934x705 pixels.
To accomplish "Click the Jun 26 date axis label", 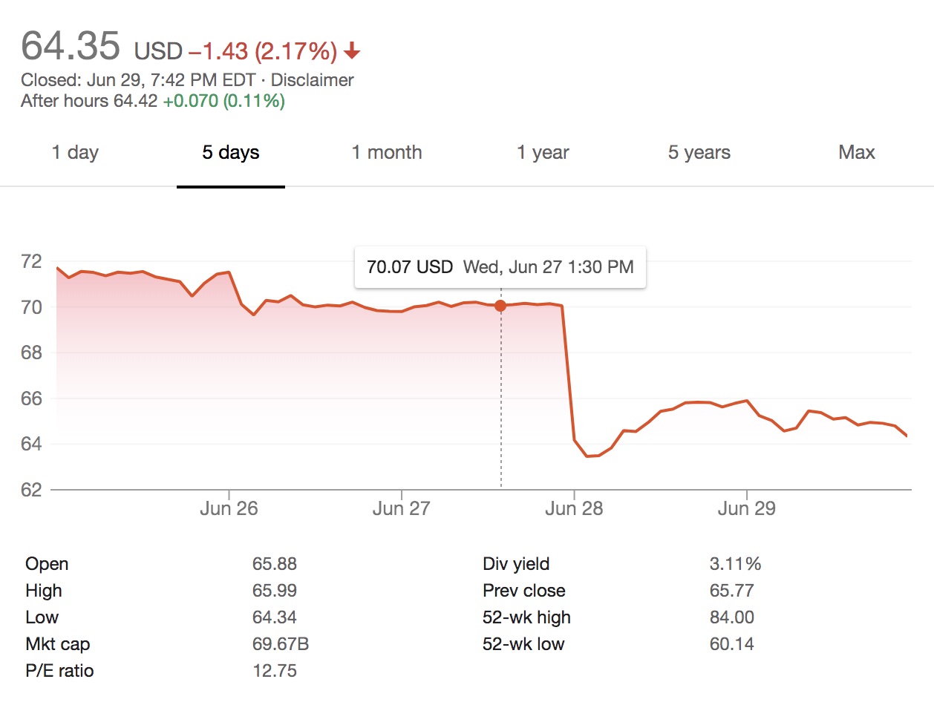I will coord(229,508).
